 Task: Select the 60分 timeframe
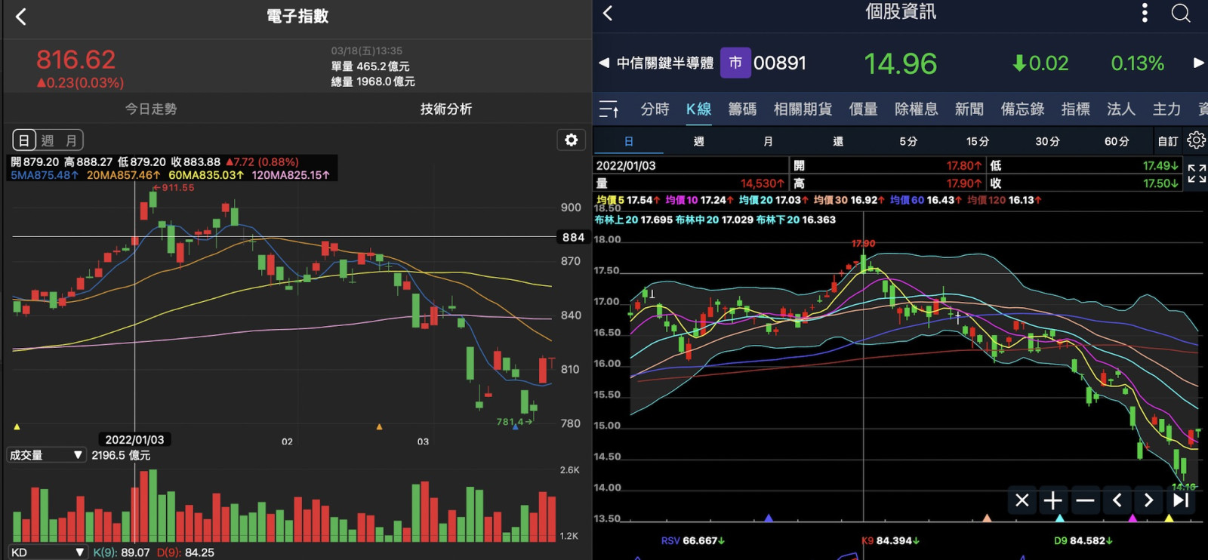1116,141
